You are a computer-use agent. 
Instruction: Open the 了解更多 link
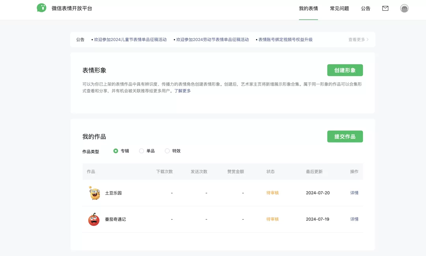183,91
